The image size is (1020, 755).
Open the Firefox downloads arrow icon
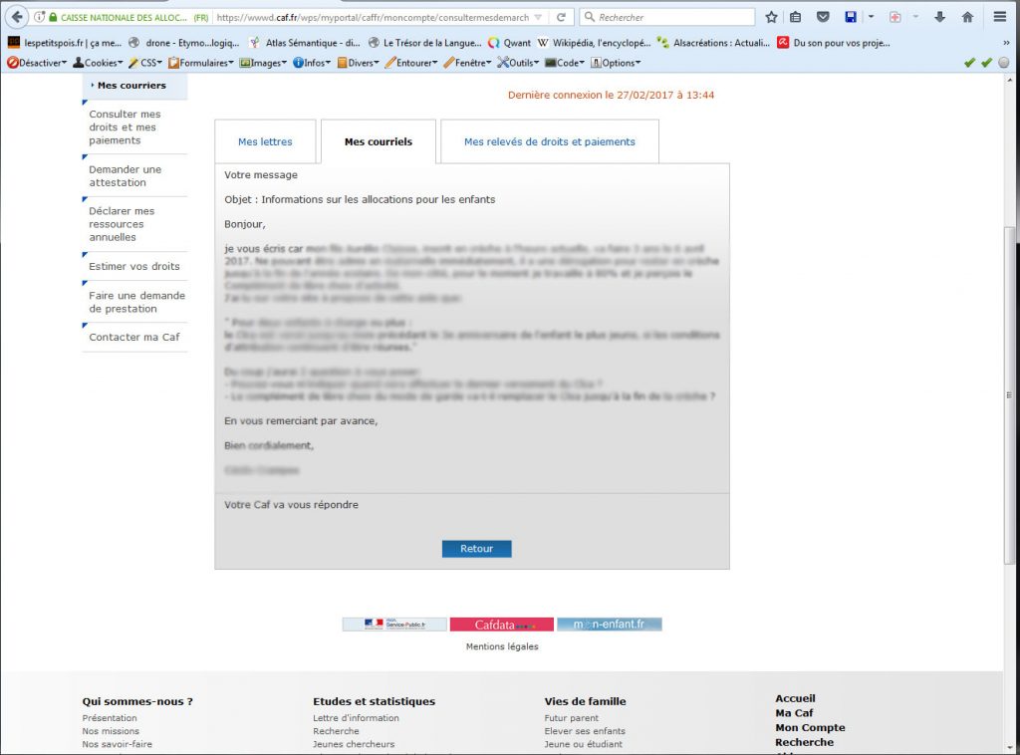point(941,17)
